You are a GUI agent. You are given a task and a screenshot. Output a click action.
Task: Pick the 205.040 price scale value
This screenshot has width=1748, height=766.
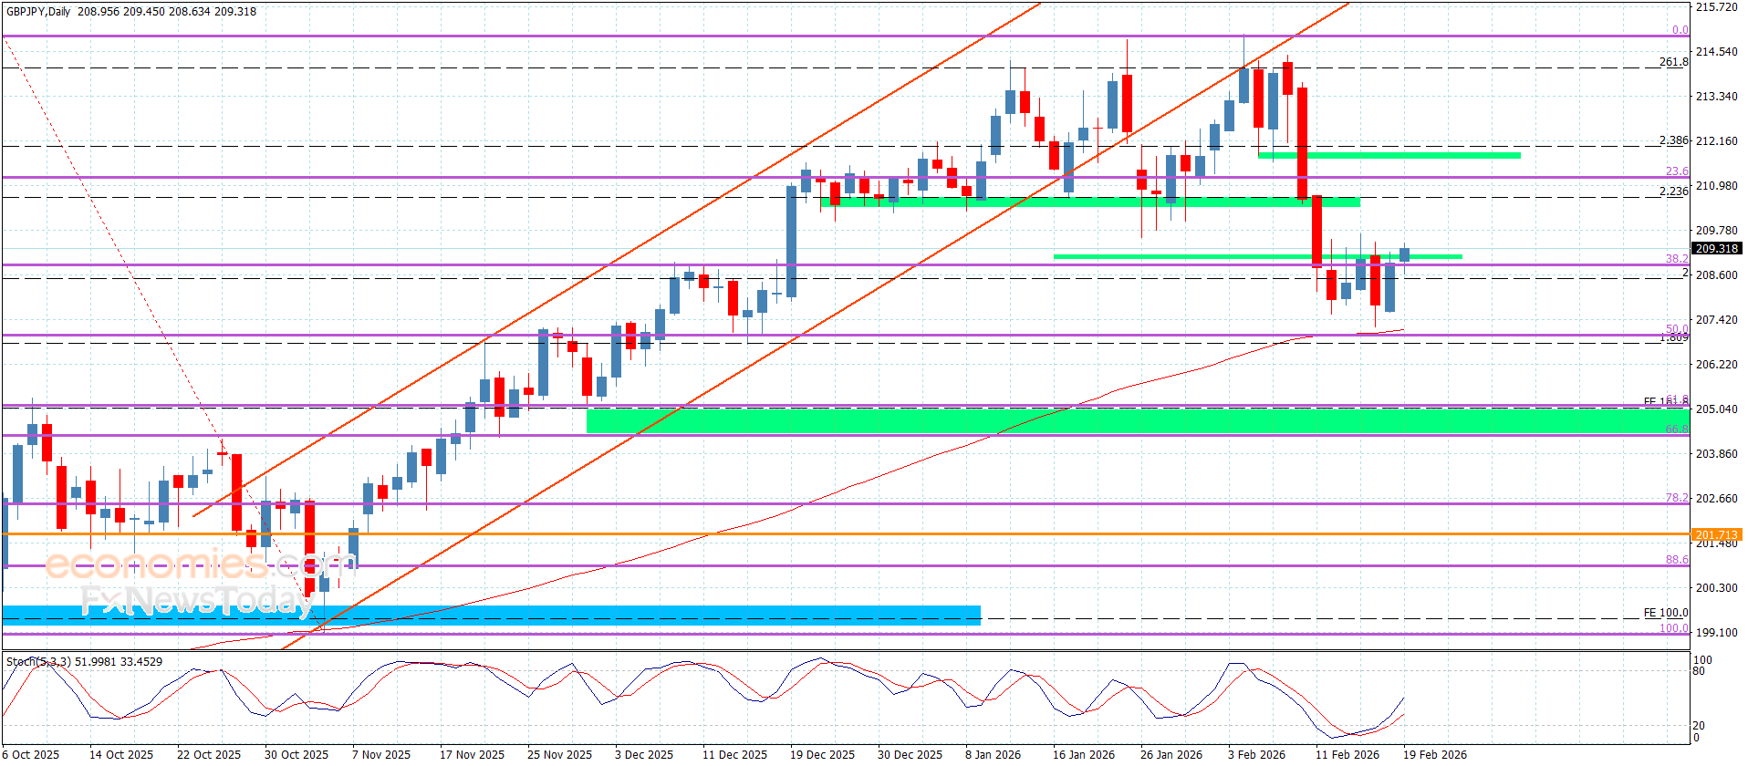tap(1716, 409)
